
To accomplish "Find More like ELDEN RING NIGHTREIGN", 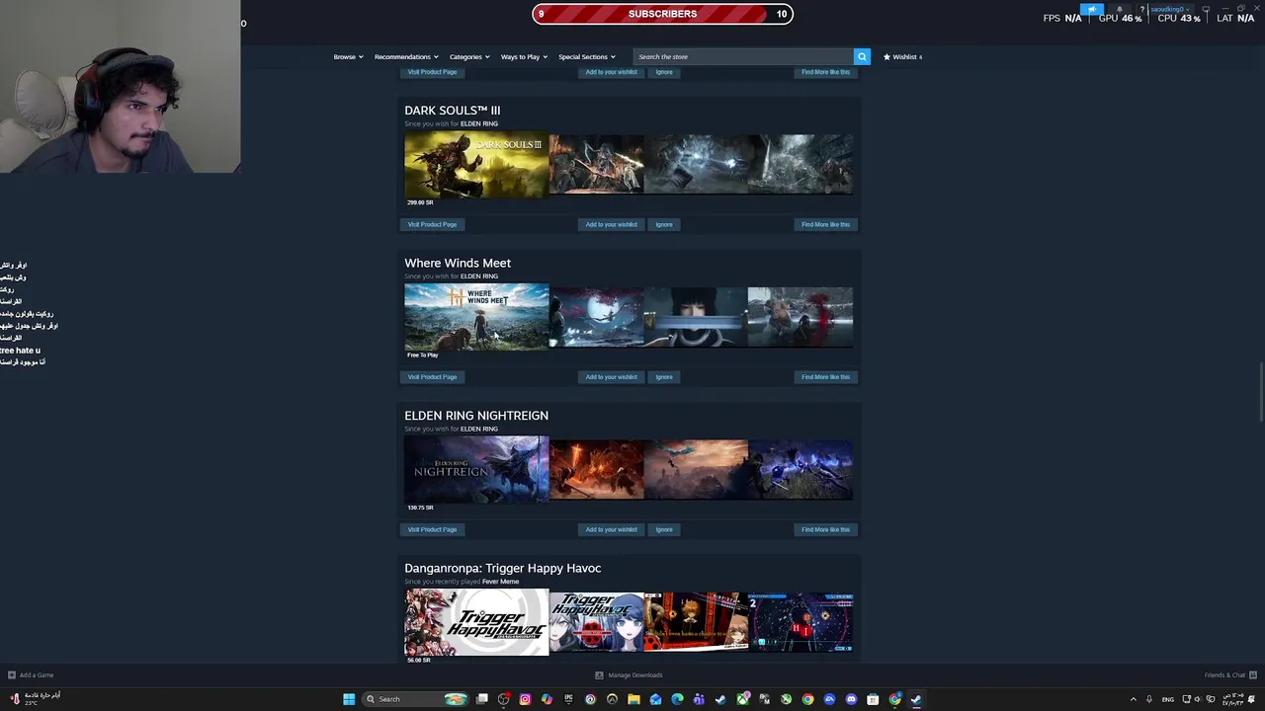I will pyautogui.click(x=825, y=529).
